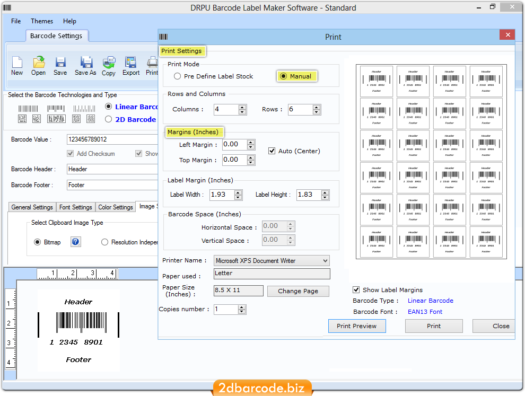Click the Export toolbar icon

tap(130, 62)
